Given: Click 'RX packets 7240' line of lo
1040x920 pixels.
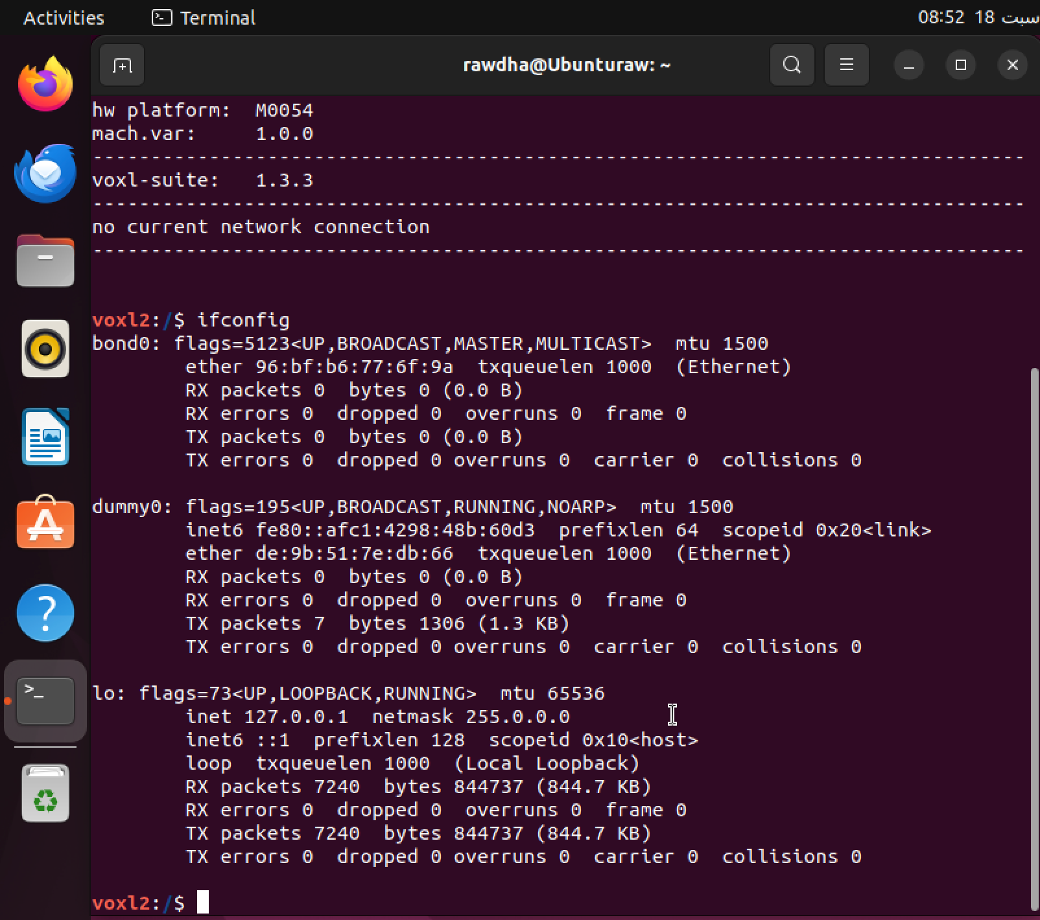Looking at the screenshot, I should coord(418,787).
